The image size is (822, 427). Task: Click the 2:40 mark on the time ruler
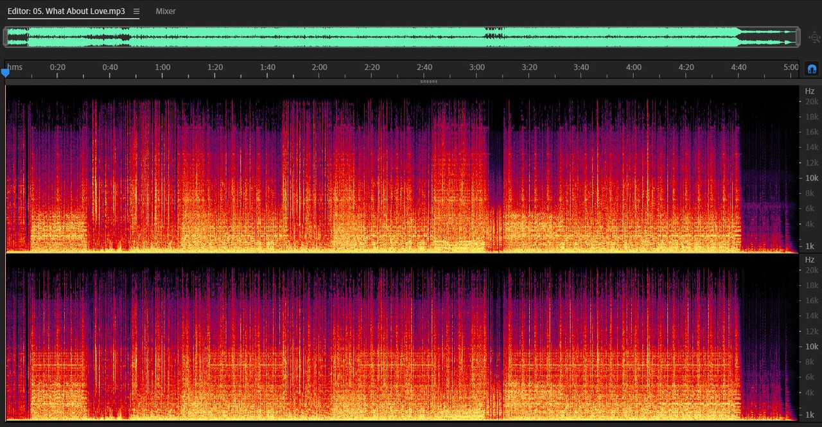[x=424, y=67]
